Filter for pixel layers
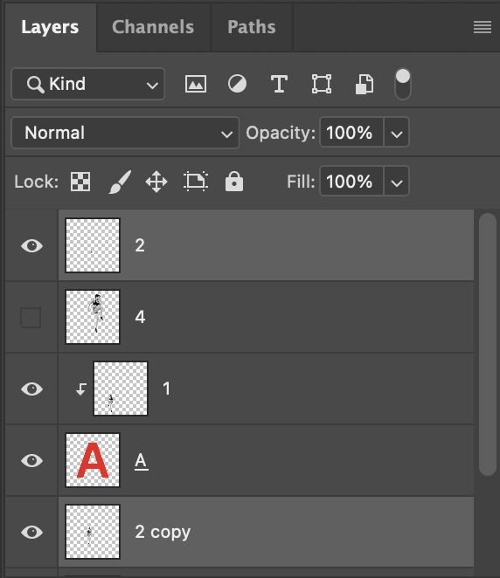The image size is (500, 578). 196,84
